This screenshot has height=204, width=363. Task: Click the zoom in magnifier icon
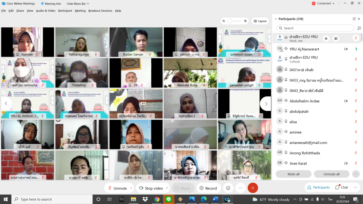click(x=245, y=21)
